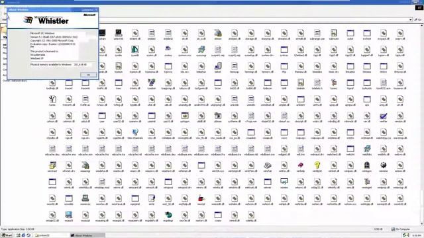
Task: Select the stimon scanner icon
Action: (218, 33)
